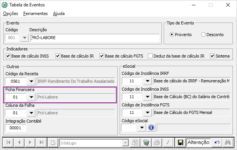Click the Código da Receita field 0561
The height and width of the screenshot is (150, 237).
point(15,81)
